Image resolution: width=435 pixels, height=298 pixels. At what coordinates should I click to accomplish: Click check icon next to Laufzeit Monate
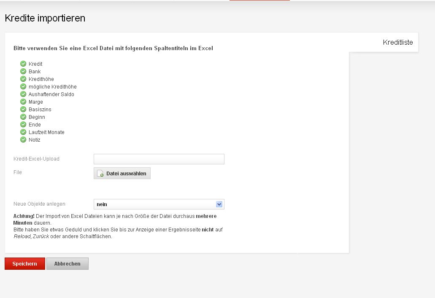pyautogui.click(x=23, y=132)
